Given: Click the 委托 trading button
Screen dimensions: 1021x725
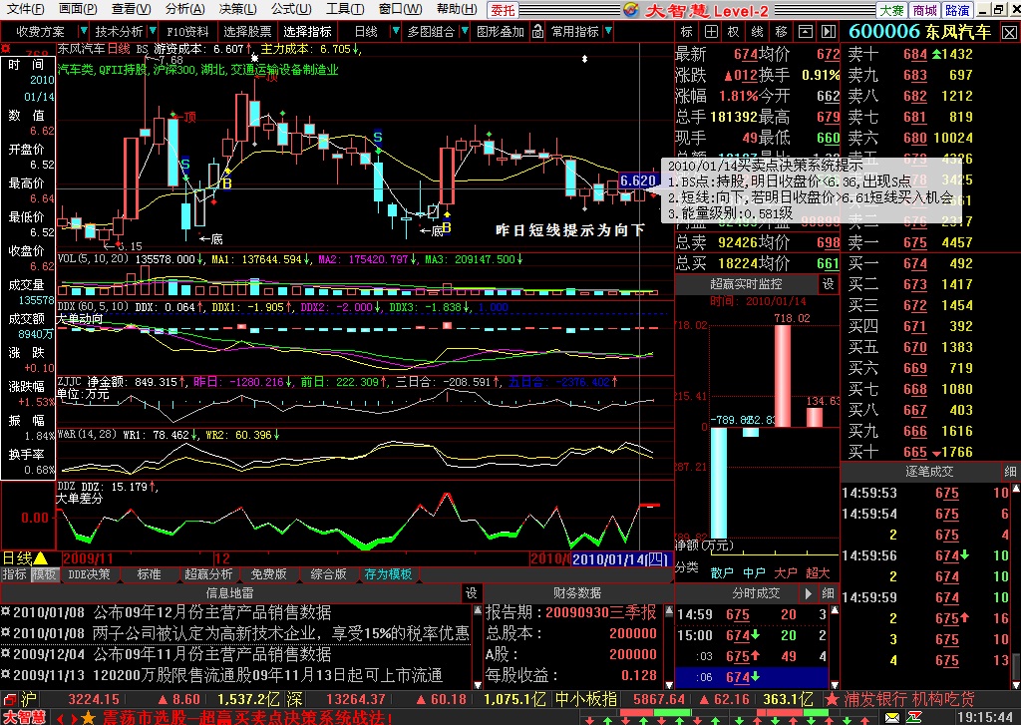Looking at the screenshot, I should coord(503,10).
